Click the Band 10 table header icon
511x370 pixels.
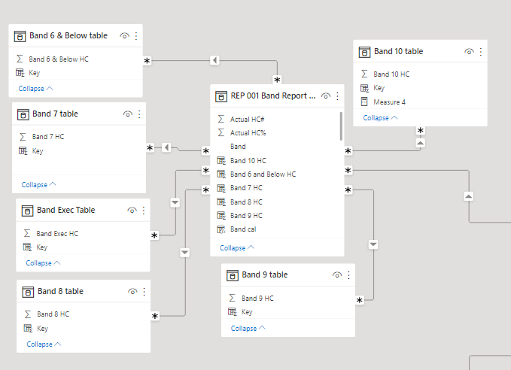coord(365,52)
